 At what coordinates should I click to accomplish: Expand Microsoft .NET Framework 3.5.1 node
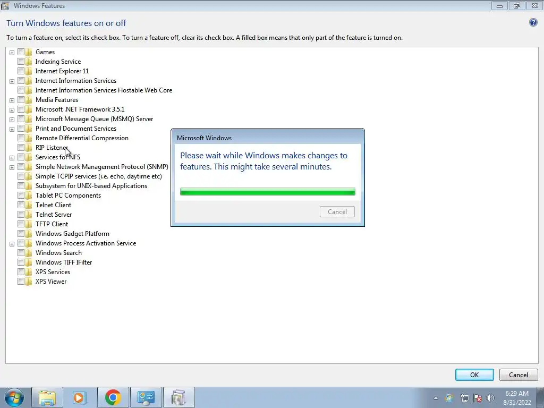pos(12,110)
